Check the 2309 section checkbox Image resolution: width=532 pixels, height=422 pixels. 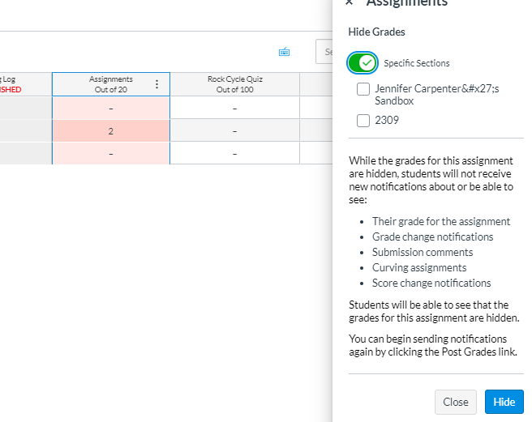(x=363, y=121)
